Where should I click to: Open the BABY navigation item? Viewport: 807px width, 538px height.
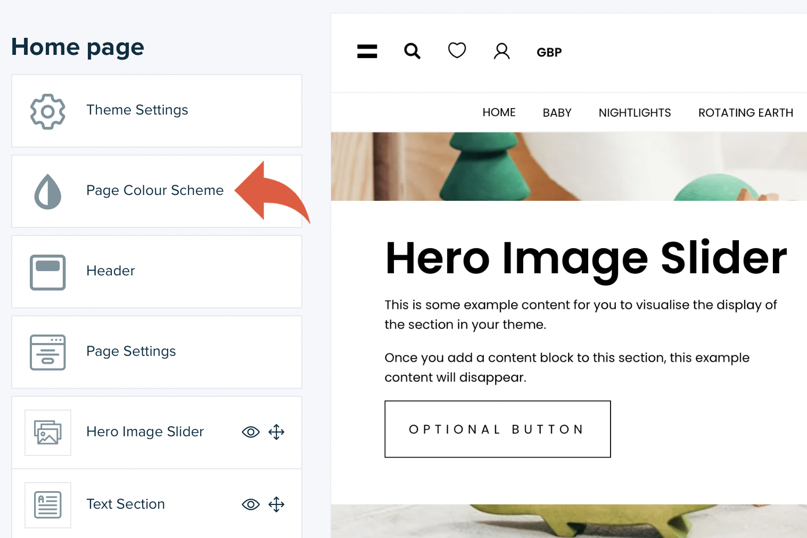(x=557, y=112)
